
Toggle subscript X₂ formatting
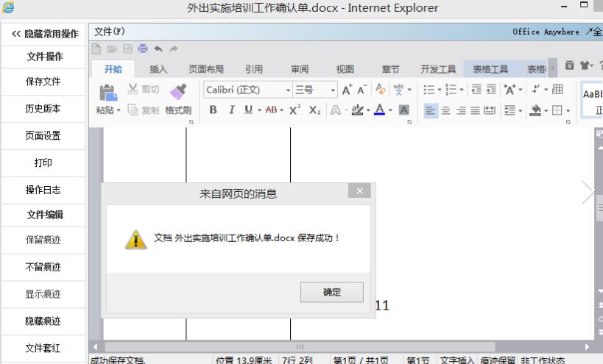[x=314, y=110]
